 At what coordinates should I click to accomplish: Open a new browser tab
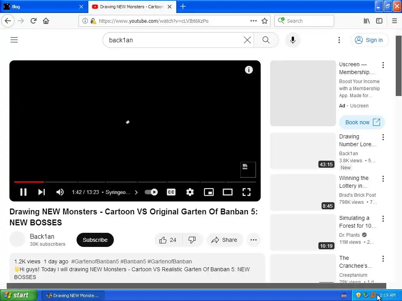[x=183, y=6]
